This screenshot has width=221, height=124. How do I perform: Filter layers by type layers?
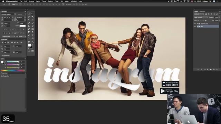[x=212, y=14]
